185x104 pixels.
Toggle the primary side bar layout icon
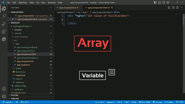click(x=155, y=2)
